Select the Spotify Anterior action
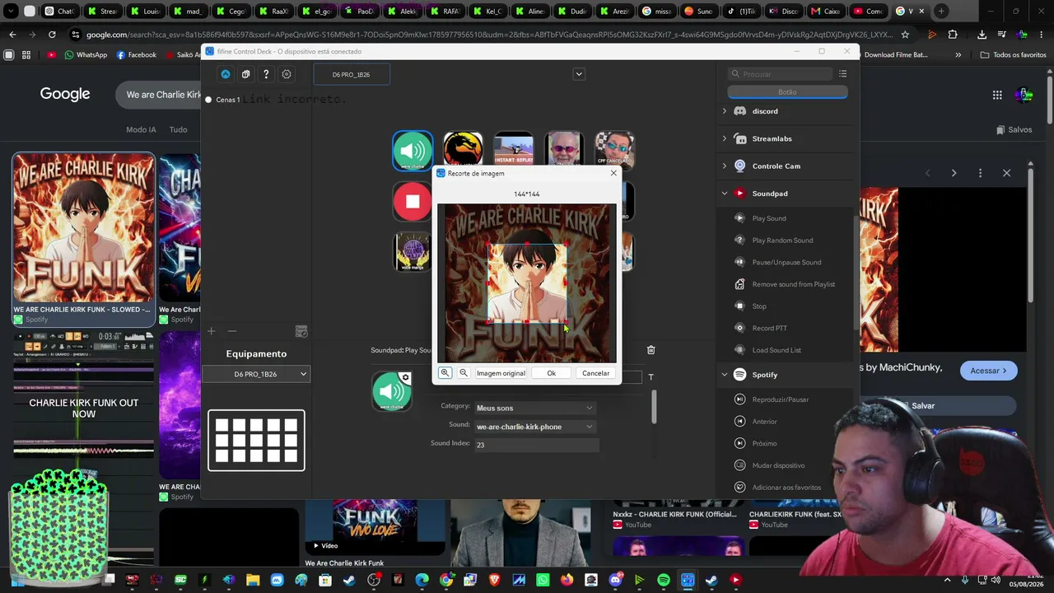This screenshot has height=593, width=1054. pyautogui.click(x=764, y=422)
